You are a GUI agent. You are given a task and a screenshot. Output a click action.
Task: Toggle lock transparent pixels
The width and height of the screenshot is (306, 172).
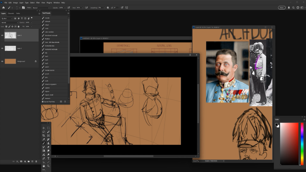[x=6, y=26]
